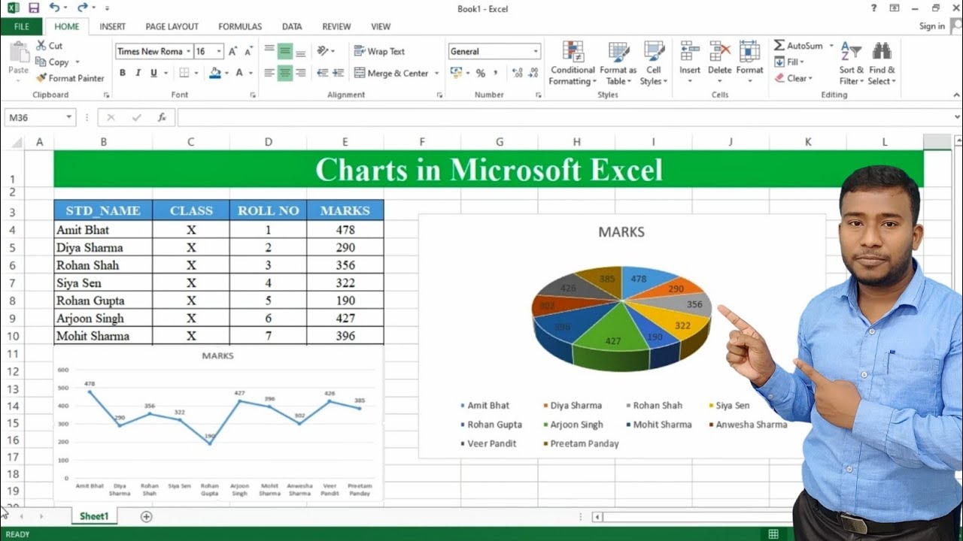Image resolution: width=963 pixels, height=541 pixels.
Task: Decrease font size with small A
Action: [248, 51]
